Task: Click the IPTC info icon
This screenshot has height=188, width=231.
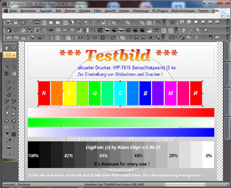Action: (x=135, y=22)
